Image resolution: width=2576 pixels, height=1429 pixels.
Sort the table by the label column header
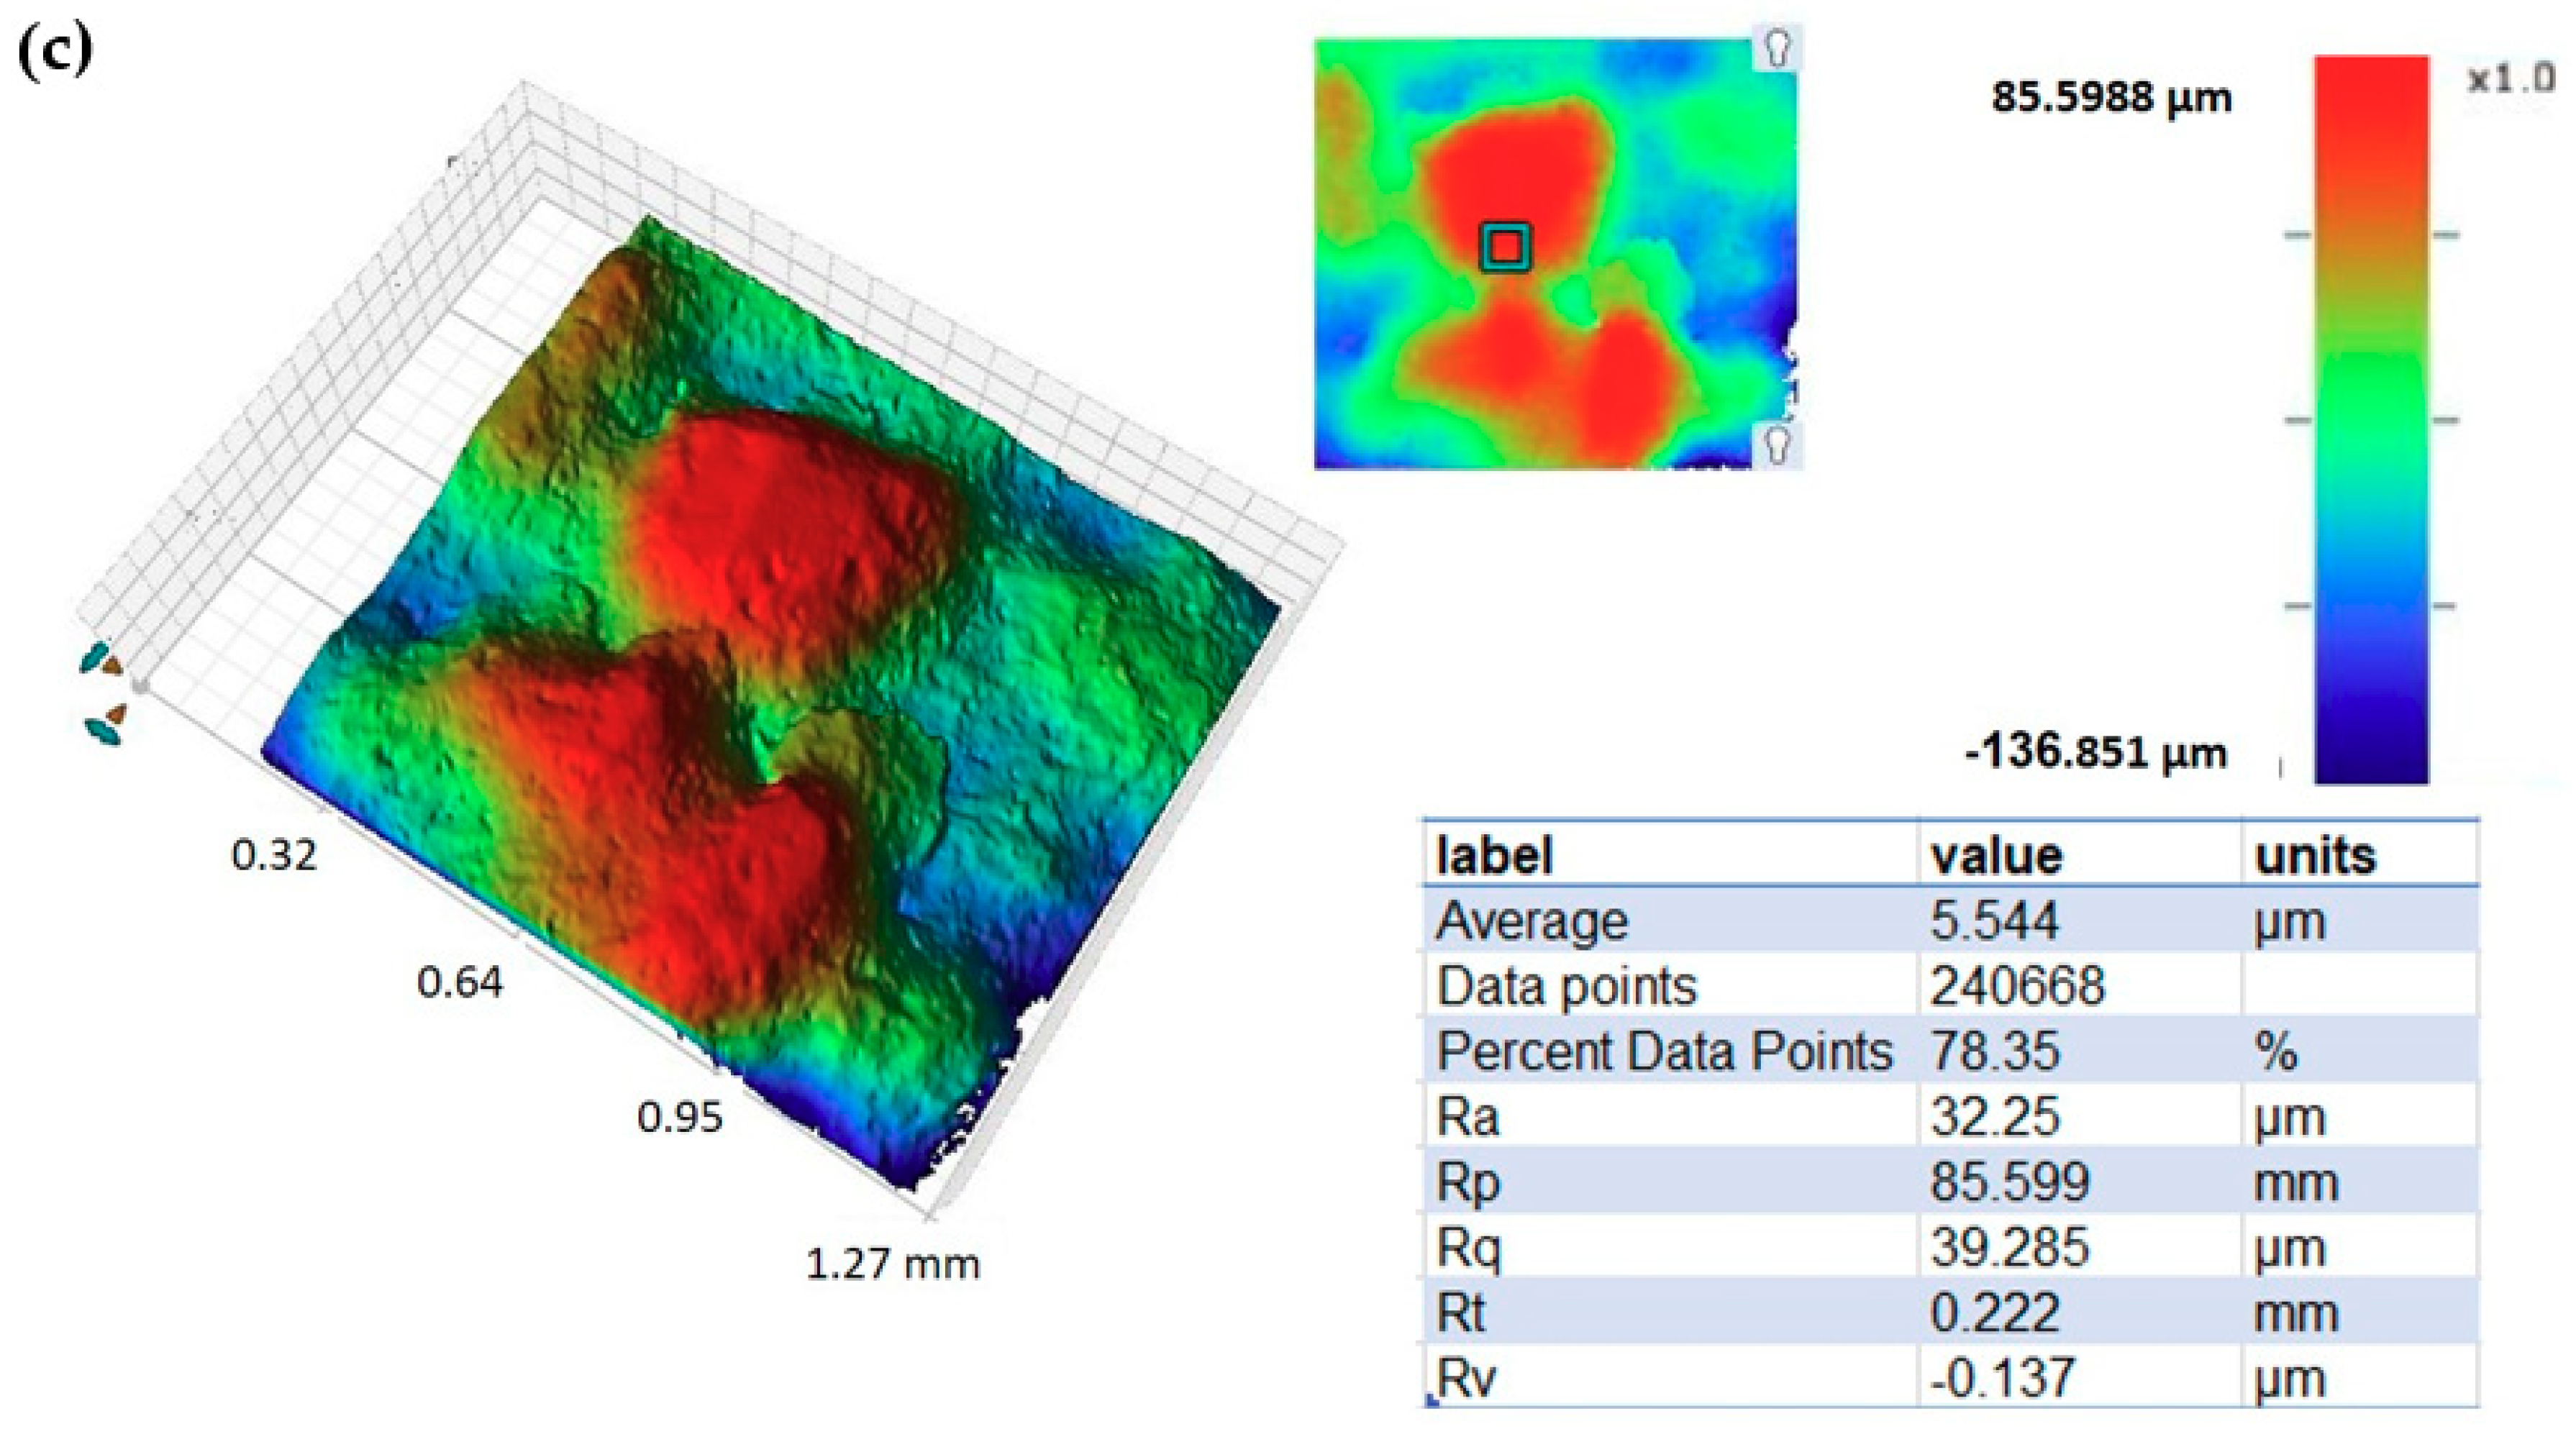pos(1494,856)
